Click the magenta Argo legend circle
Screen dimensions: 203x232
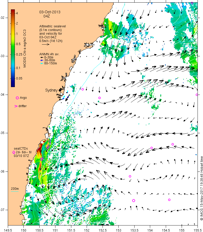(x=17, y=98)
